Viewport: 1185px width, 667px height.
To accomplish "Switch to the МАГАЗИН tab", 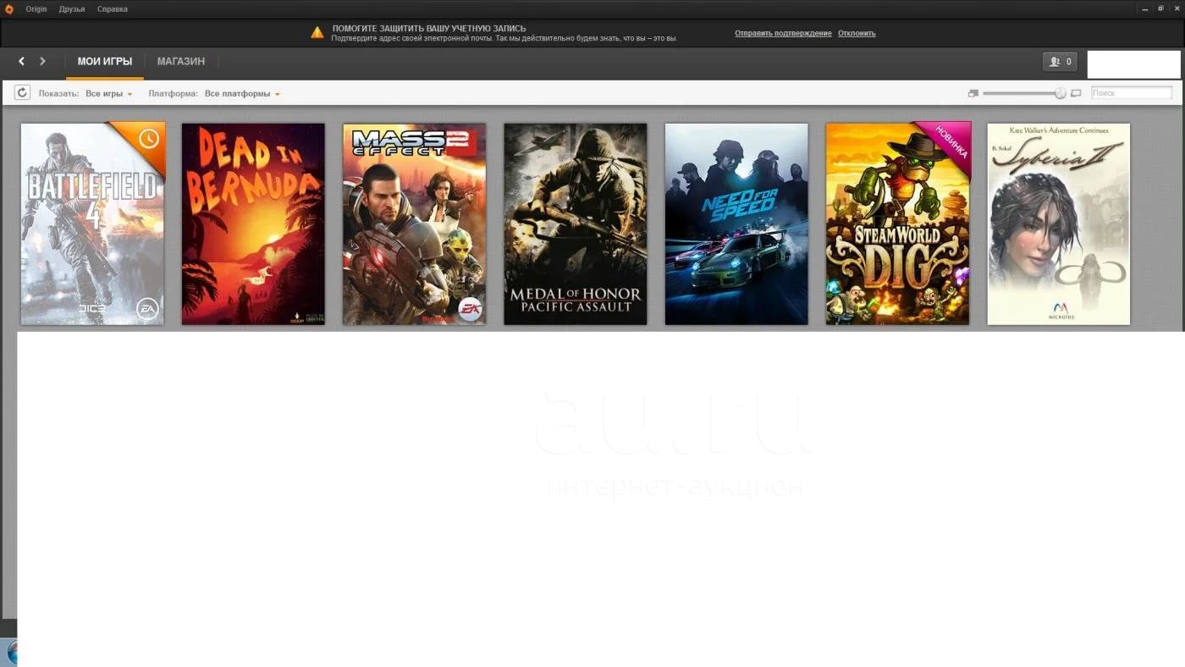I will point(181,62).
